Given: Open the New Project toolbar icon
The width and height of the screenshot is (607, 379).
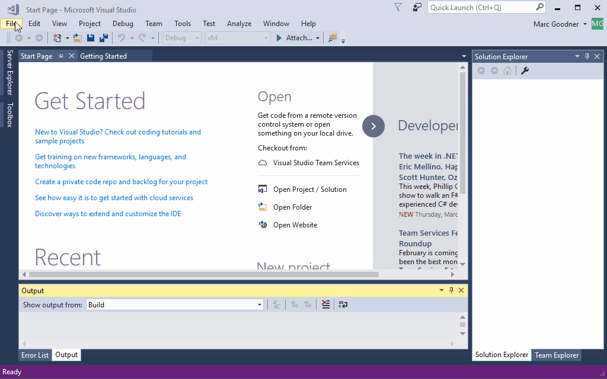Looking at the screenshot, I should (58, 37).
